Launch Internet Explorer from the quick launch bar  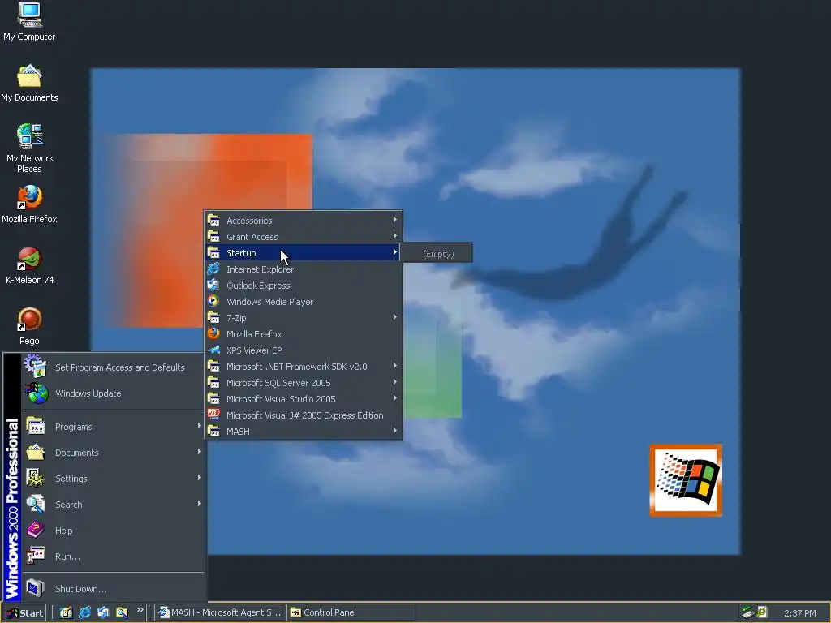84,612
